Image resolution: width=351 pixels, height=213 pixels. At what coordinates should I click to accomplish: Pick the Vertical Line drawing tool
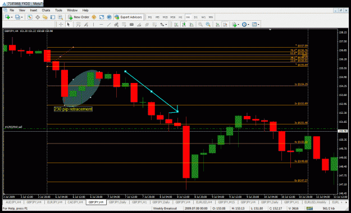click(93, 24)
